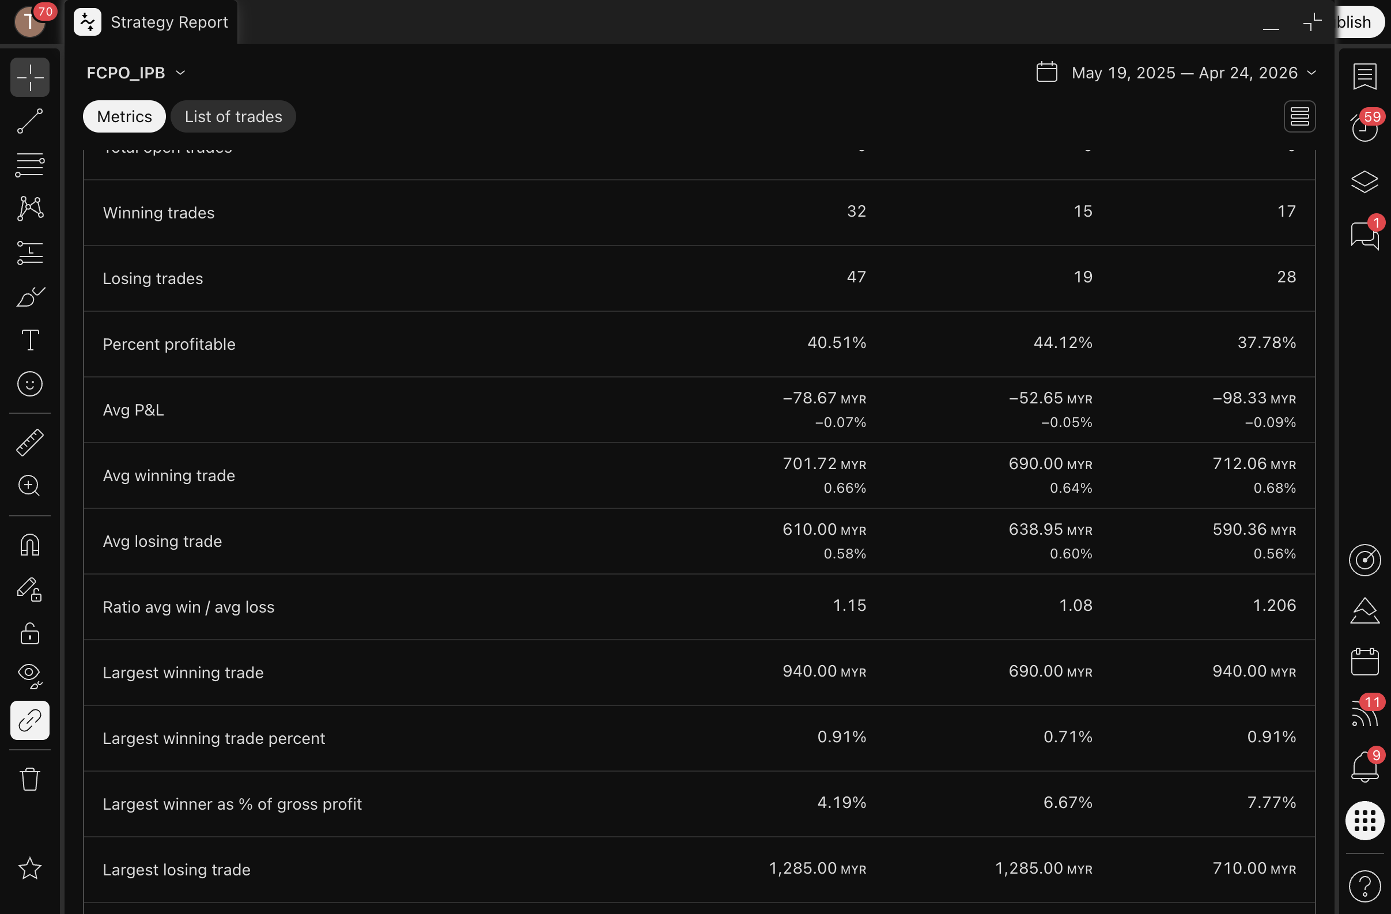The width and height of the screenshot is (1391, 914).
Task: Expand the crosshair cursor tool options
Action: click(30, 77)
